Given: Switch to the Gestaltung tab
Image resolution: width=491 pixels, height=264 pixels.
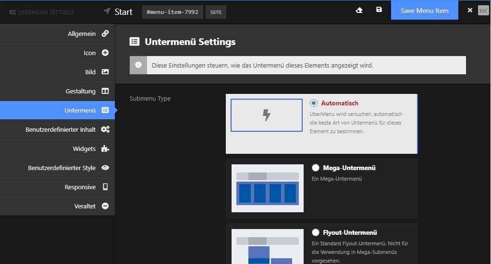Looking at the screenshot, I should [57, 91].
